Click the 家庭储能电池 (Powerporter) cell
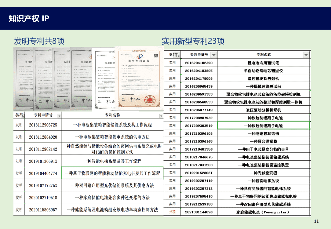Image resolution: width=331 pixels, height=229 pixels. (x=263, y=212)
